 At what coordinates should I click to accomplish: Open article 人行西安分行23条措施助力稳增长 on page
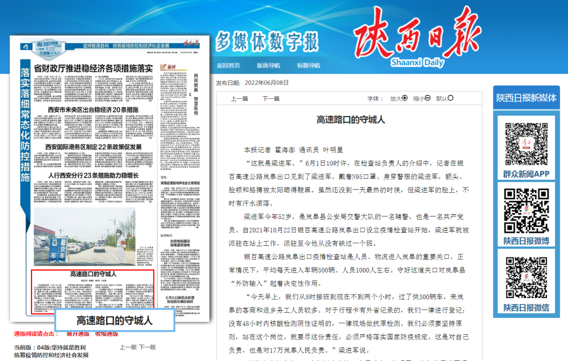(x=93, y=176)
